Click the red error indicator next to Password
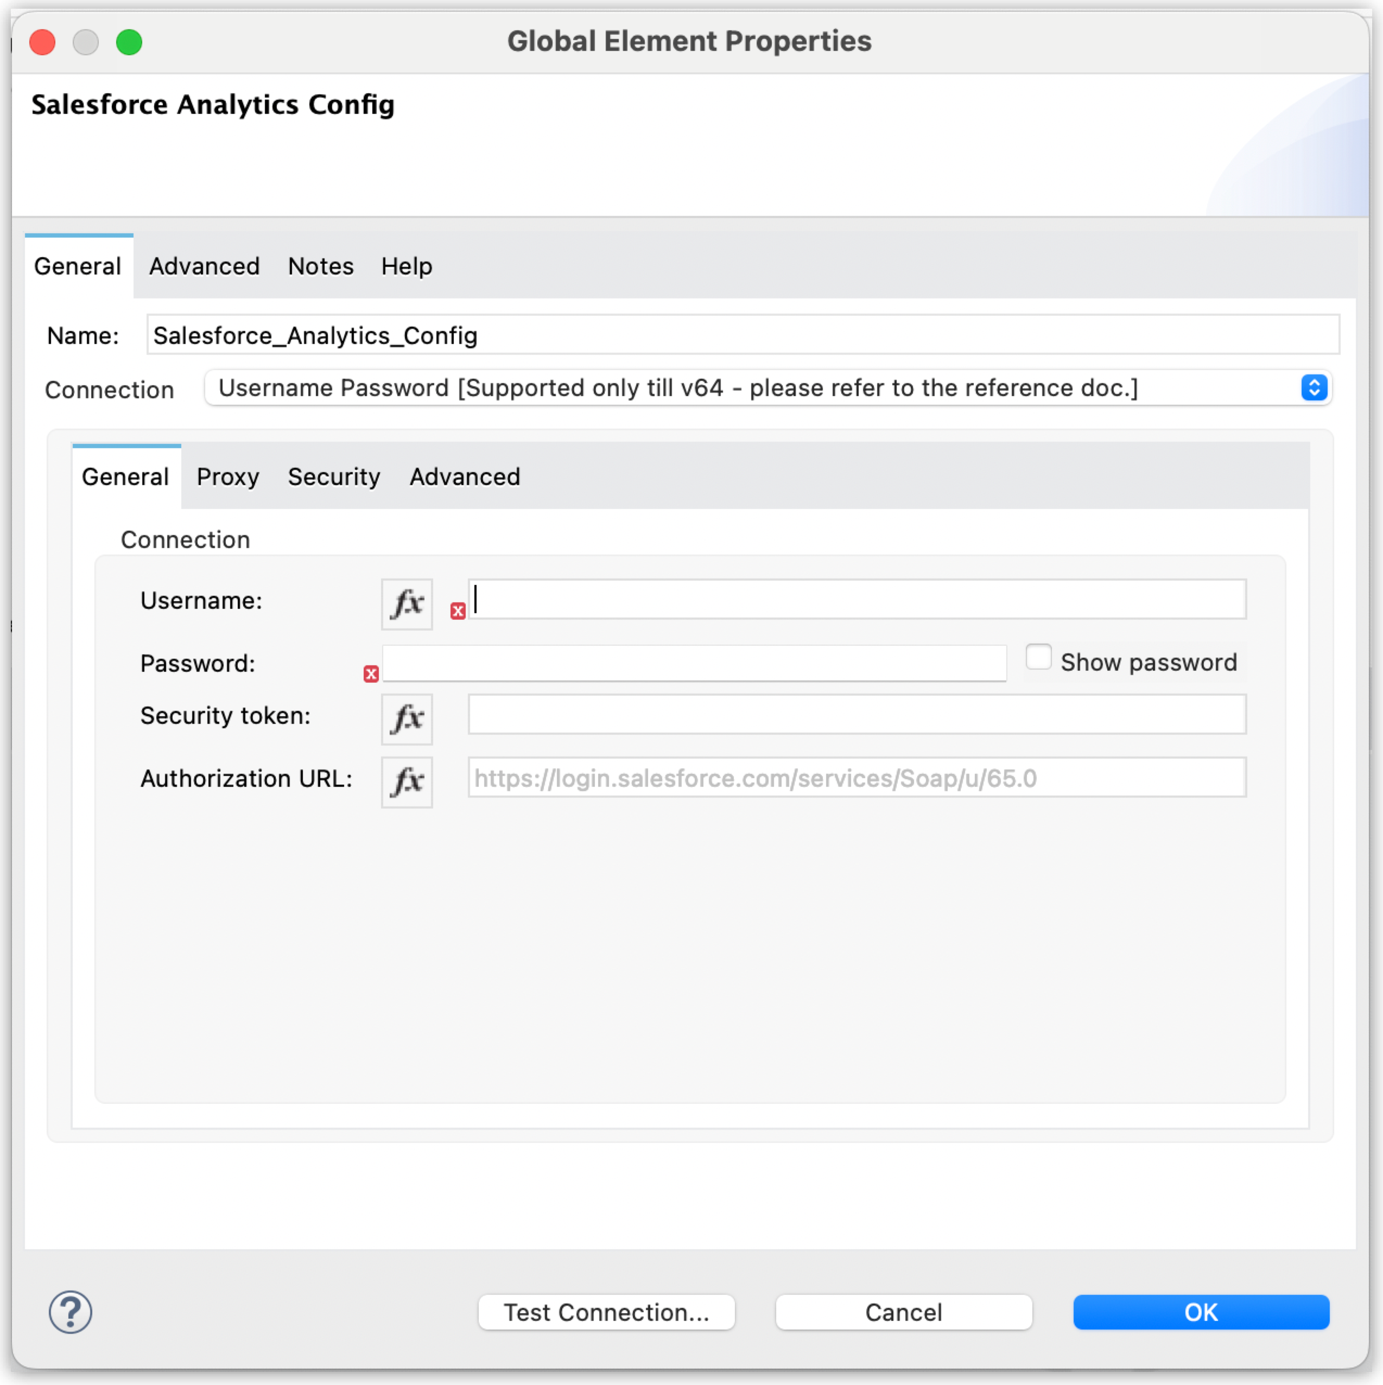This screenshot has height=1385, width=1383. tap(371, 673)
